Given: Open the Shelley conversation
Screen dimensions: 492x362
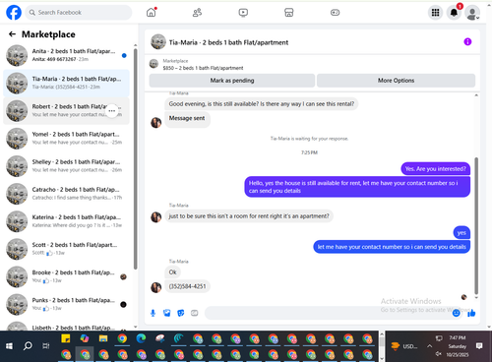Looking at the screenshot, I should point(66,166).
